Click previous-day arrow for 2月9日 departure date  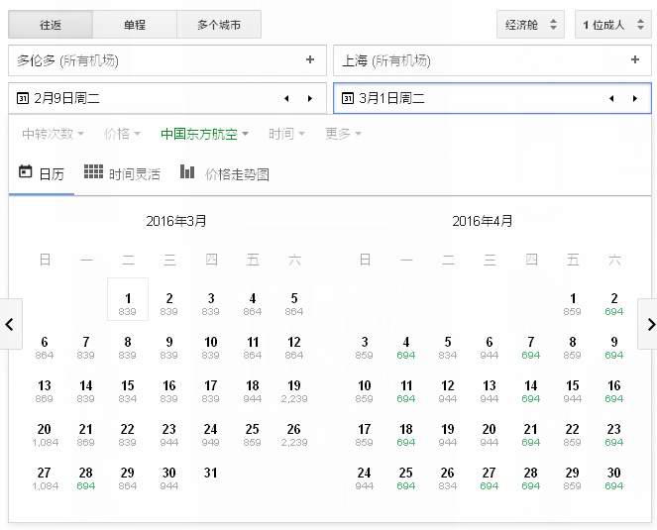click(286, 98)
